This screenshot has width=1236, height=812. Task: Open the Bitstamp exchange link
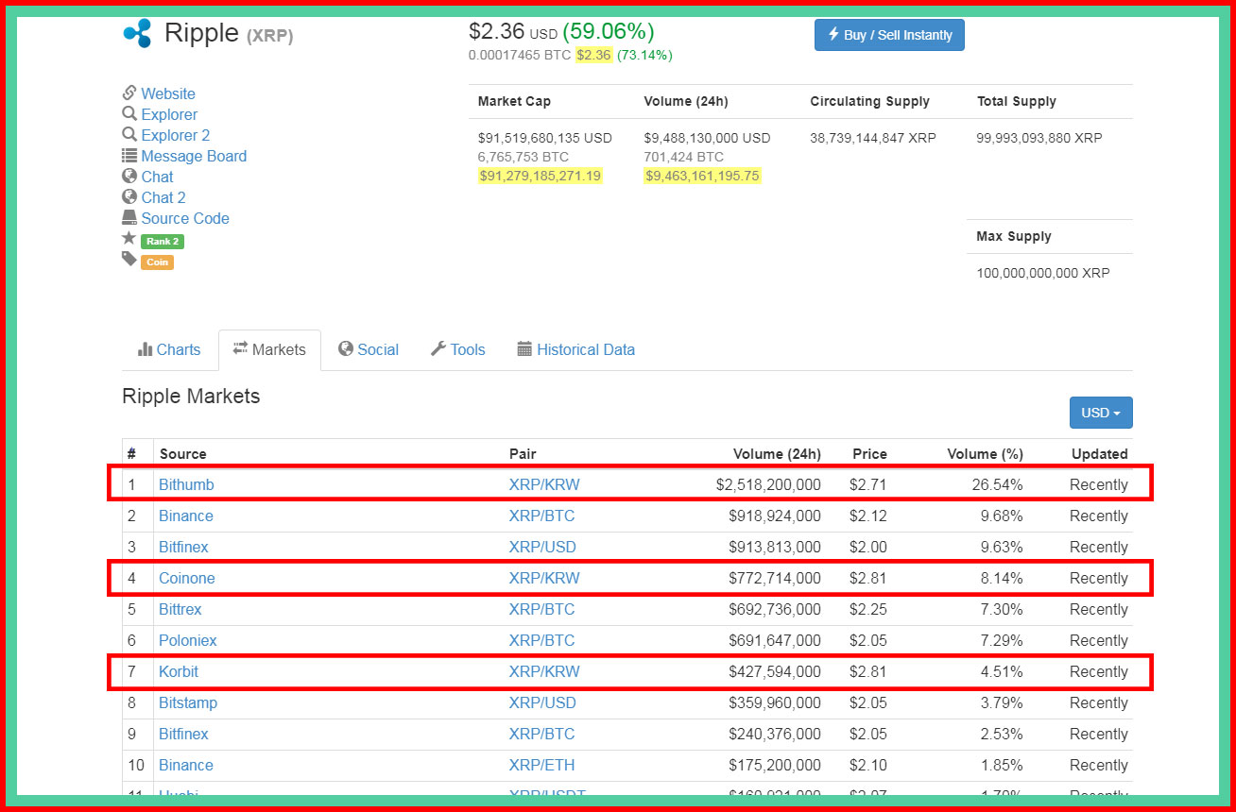pyautogui.click(x=188, y=702)
